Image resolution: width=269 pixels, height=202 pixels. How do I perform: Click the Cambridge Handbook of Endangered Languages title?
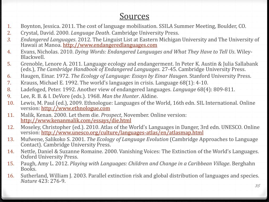(98, 69)
